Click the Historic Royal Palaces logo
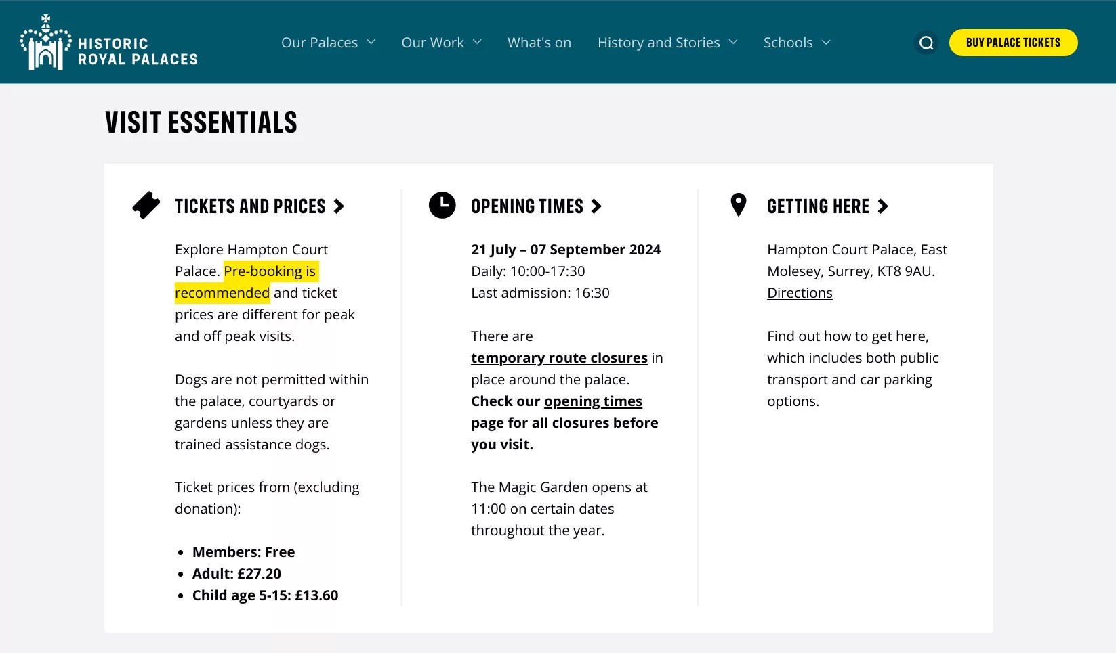Image resolution: width=1116 pixels, height=653 pixels. click(108, 43)
